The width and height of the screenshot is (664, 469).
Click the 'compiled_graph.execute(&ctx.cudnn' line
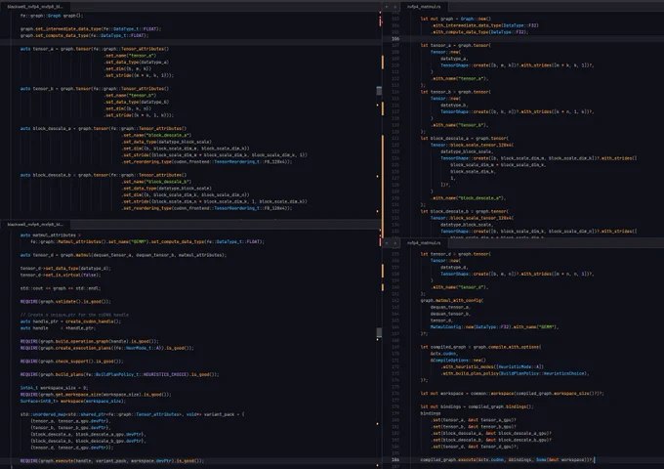coord(507,459)
